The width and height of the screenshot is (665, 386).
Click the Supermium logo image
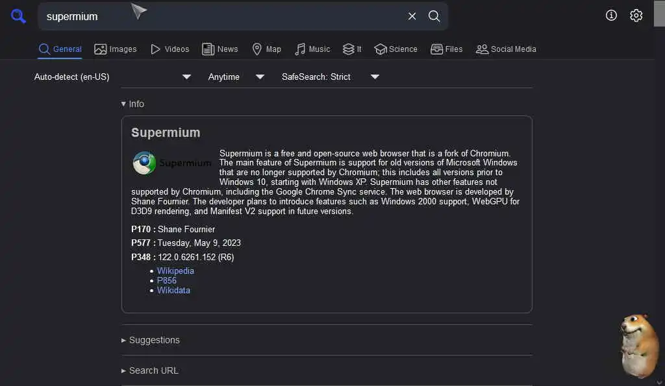click(171, 163)
